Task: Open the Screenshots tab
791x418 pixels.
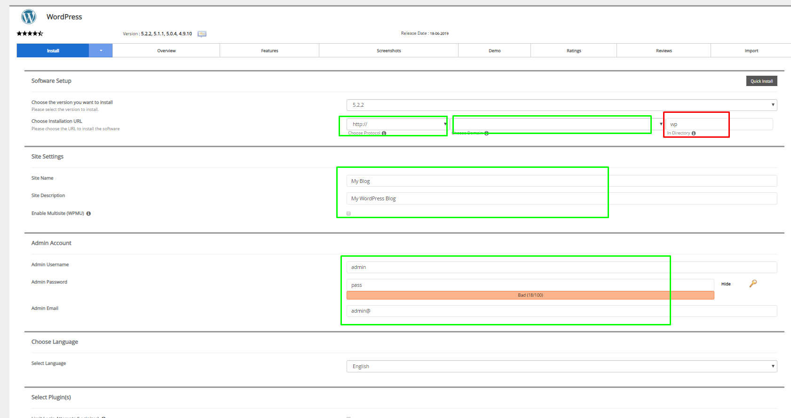Action: pyautogui.click(x=389, y=50)
